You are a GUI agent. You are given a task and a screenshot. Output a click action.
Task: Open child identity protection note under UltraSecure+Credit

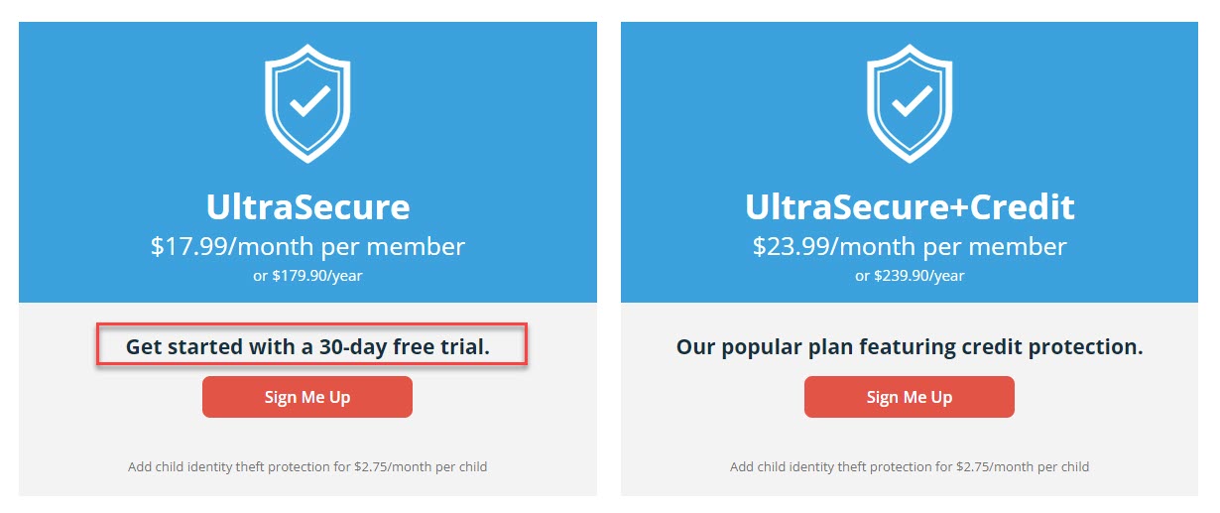tap(910, 466)
